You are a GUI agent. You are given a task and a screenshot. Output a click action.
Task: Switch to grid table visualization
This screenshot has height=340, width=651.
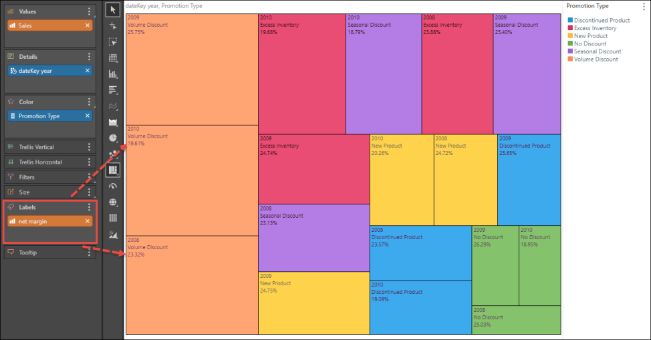pyautogui.click(x=113, y=58)
